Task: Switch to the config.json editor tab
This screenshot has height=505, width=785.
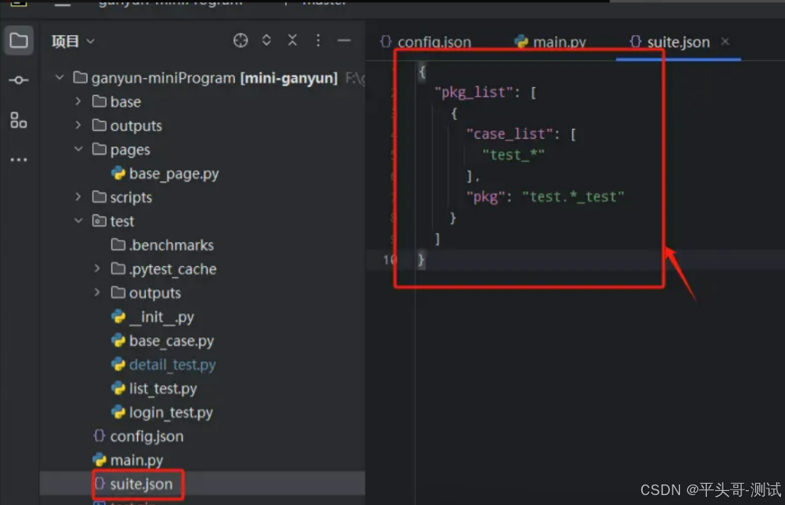Action: (425, 42)
